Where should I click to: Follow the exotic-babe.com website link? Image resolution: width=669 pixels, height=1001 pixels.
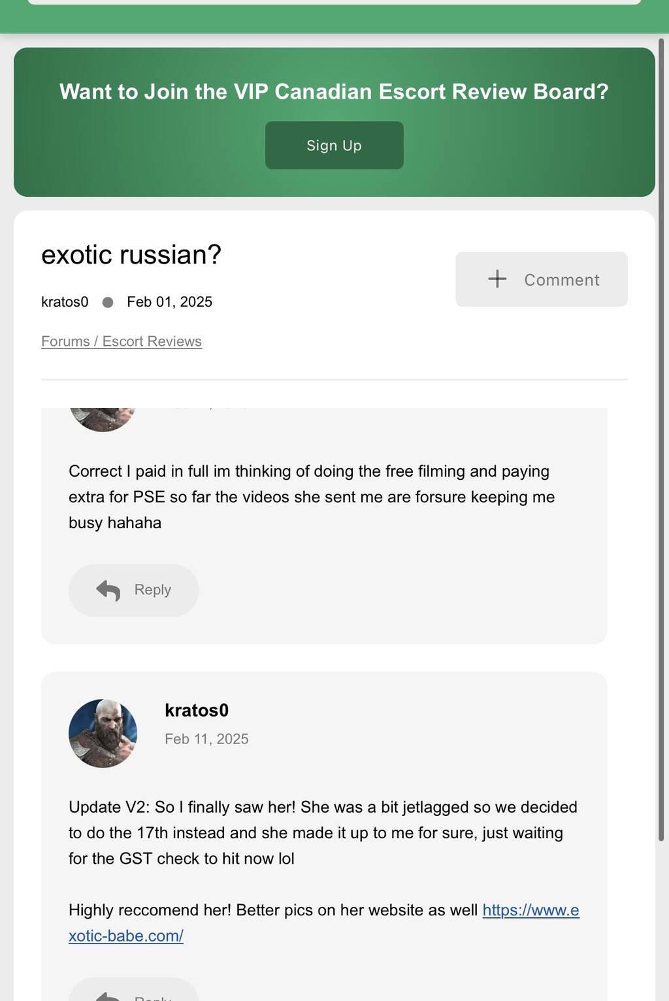[323, 923]
